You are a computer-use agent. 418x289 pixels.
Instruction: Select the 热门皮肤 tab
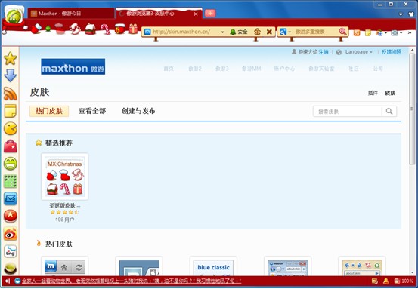click(49, 111)
